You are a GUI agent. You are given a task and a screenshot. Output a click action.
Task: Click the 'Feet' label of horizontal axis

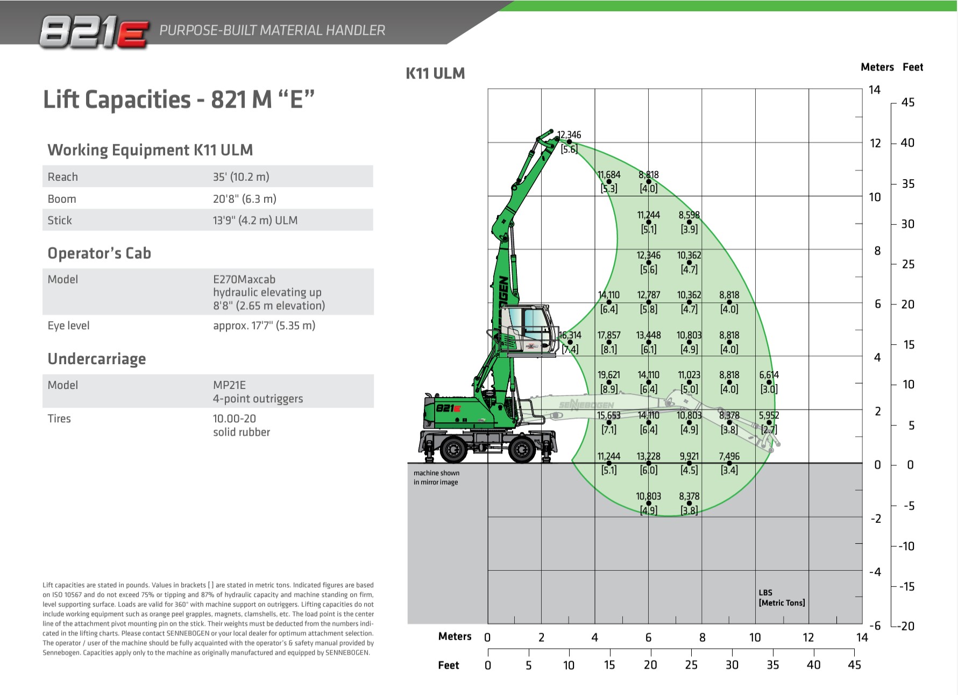449,665
